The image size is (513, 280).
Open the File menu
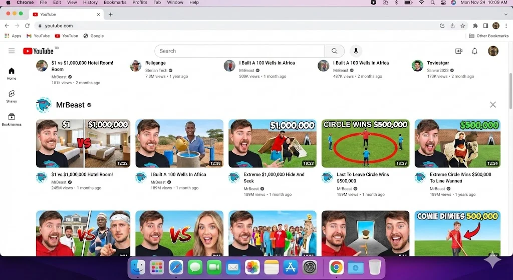click(43, 3)
